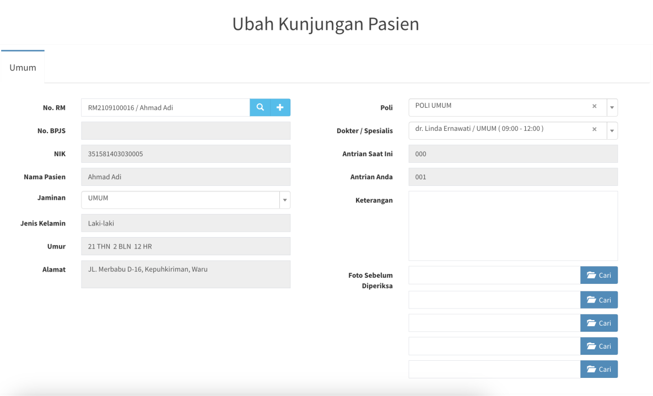
Task: Click the NIK field
Action: pos(185,154)
